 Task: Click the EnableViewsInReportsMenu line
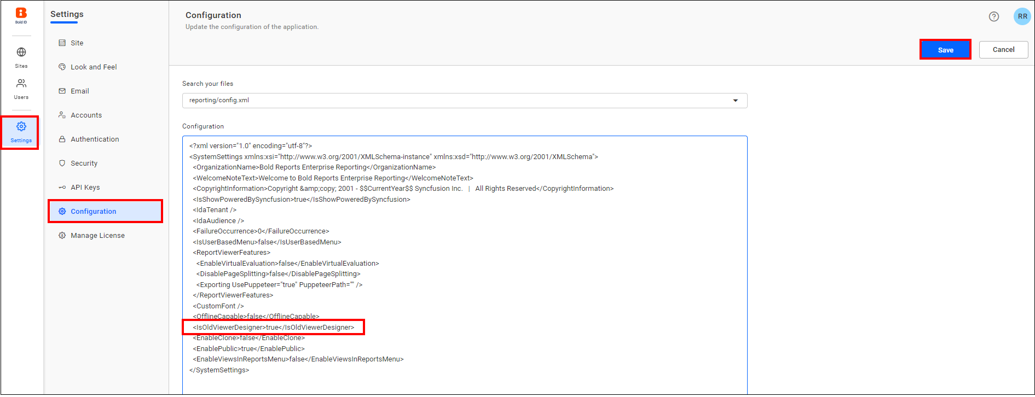298,359
